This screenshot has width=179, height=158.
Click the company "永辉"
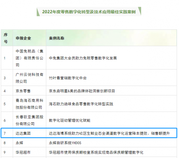click(x=19, y=143)
